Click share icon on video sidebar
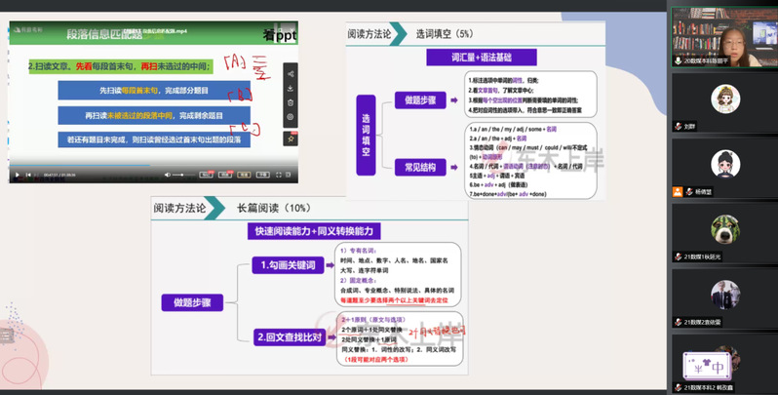This screenshot has height=395, width=778. click(292, 74)
